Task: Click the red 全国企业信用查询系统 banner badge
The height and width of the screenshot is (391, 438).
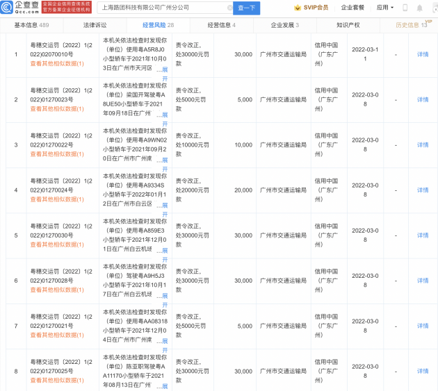Action: tap(67, 7)
